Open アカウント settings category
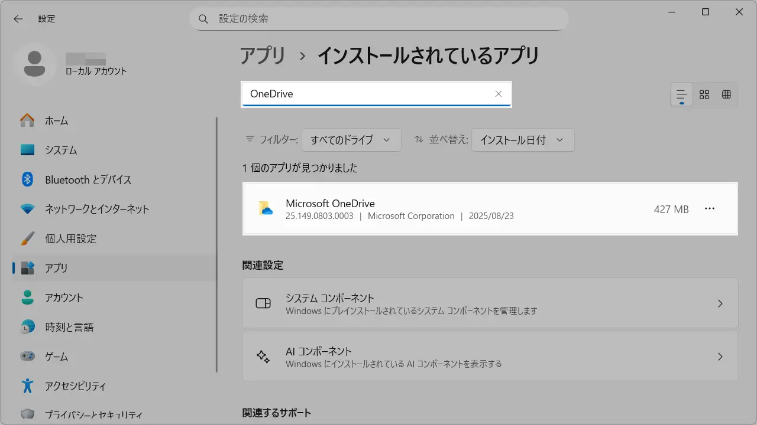The width and height of the screenshot is (757, 425). (114, 297)
